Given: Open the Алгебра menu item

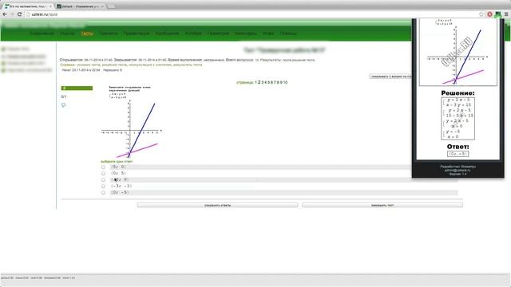Looking at the screenshot, I should click(x=193, y=33).
